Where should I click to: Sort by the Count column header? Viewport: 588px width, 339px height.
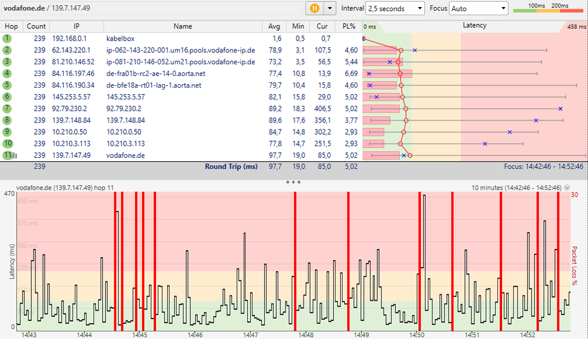coord(36,26)
